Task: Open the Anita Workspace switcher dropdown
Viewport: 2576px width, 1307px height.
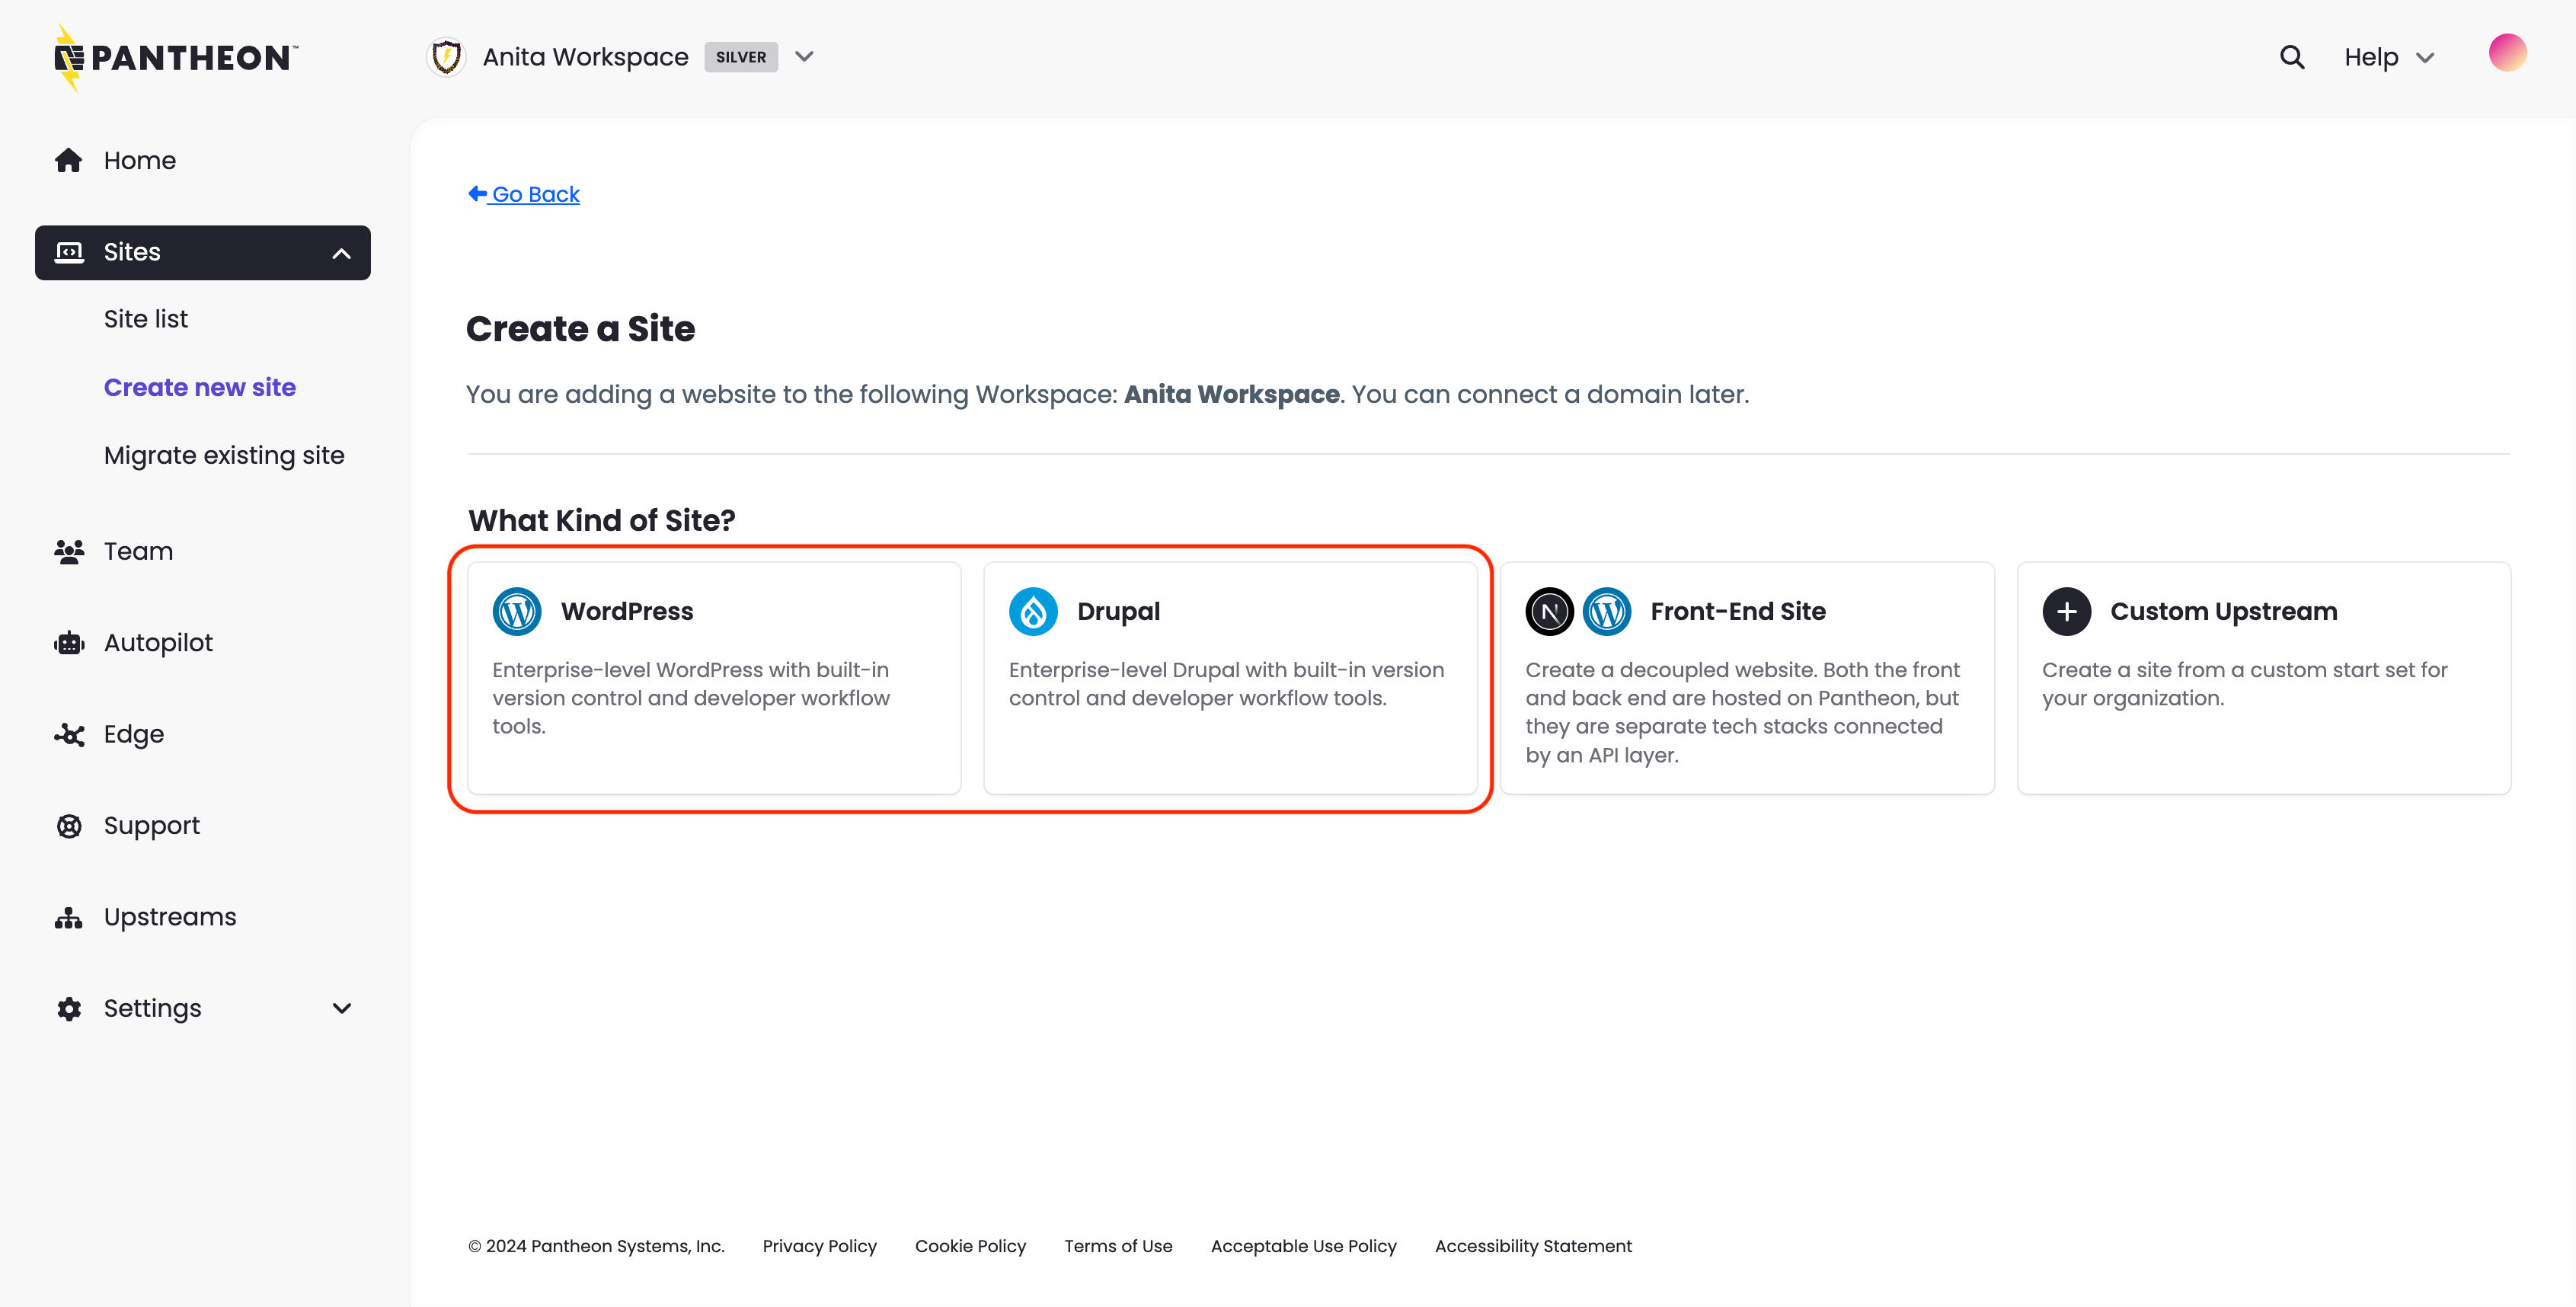Action: tap(805, 57)
